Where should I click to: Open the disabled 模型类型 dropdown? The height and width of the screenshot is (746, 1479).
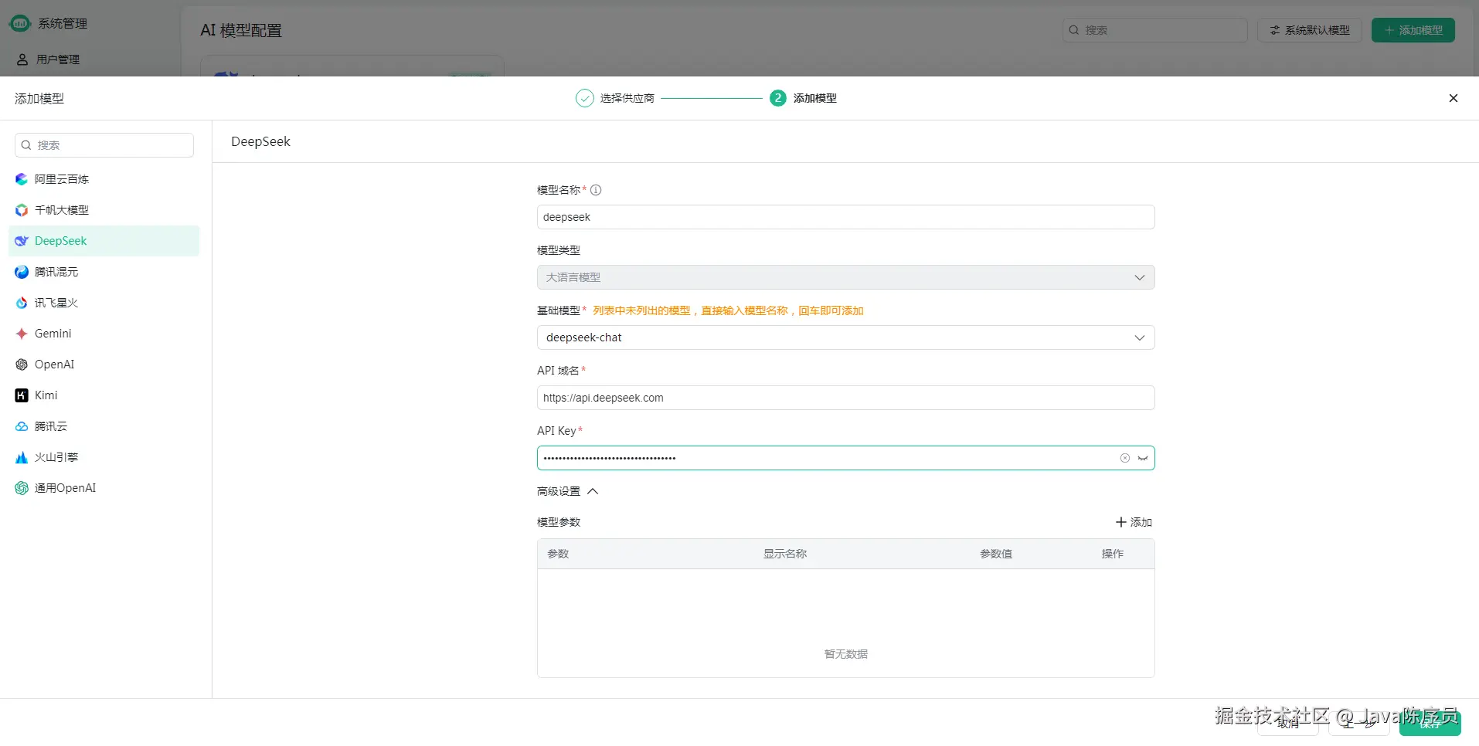(x=846, y=277)
